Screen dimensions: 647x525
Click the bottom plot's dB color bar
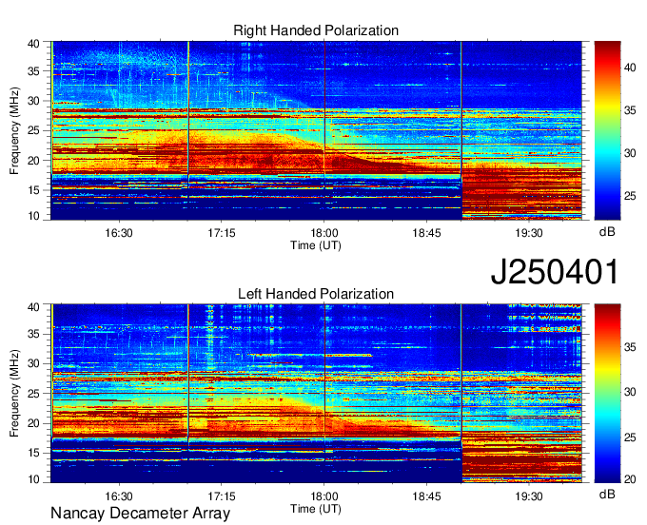(607, 394)
